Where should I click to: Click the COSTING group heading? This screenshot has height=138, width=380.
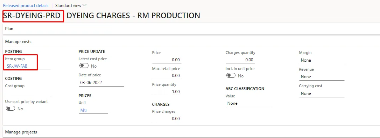(x=13, y=78)
